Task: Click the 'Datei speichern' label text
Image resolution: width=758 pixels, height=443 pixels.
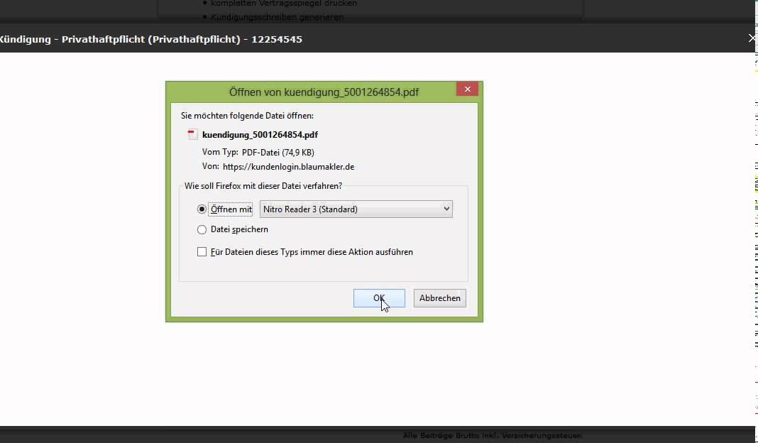Action: tap(239, 230)
